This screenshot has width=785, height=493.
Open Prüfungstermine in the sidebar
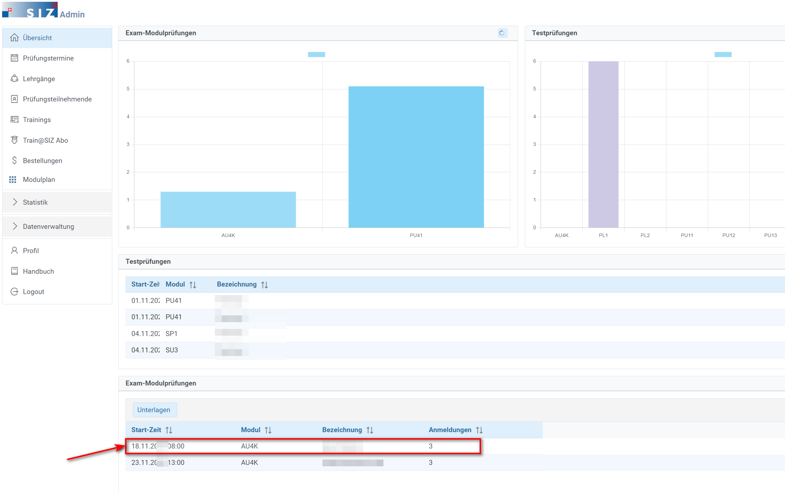tap(57, 58)
